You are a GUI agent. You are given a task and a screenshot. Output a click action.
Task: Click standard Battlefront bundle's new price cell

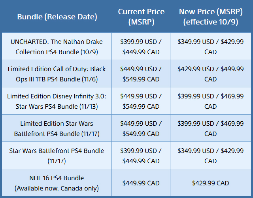tap(211, 155)
